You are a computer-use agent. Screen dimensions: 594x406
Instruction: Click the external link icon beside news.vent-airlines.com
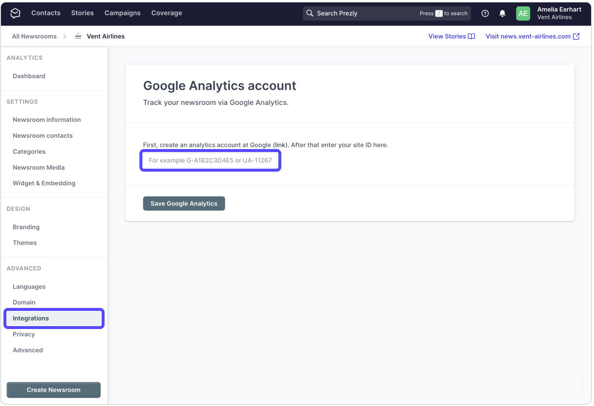tap(576, 36)
